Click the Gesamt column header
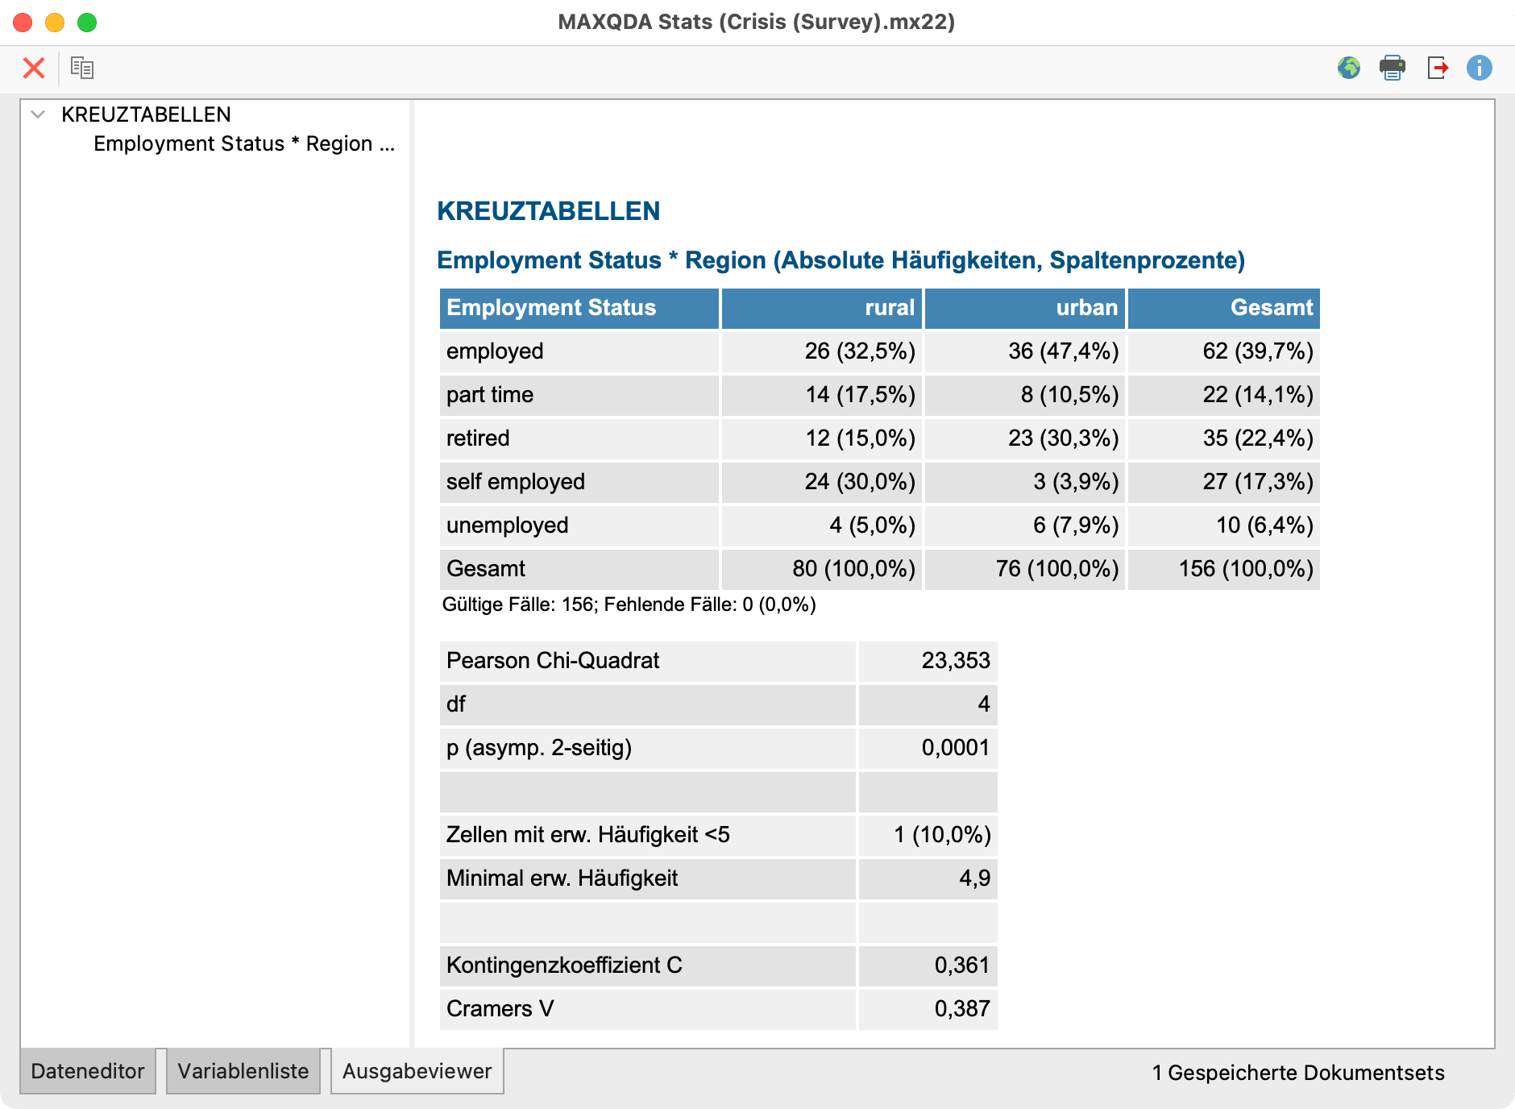The width and height of the screenshot is (1515, 1109). [1223, 308]
